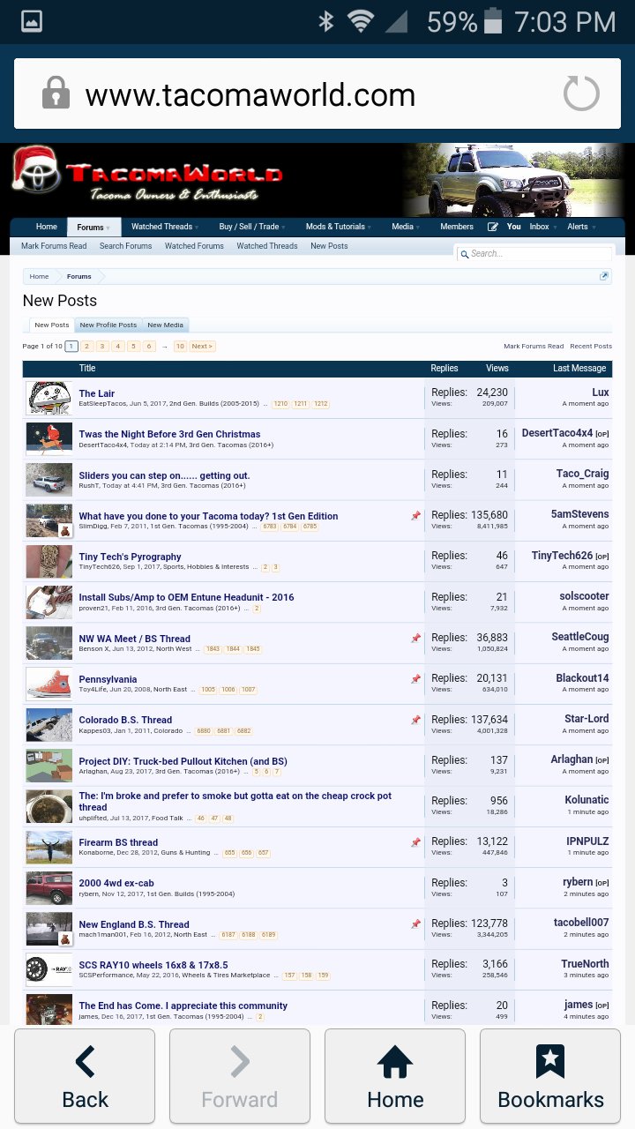The width and height of the screenshot is (635, 1129).
Task: Switch to the New Media tab
Action: pos(165,325)
